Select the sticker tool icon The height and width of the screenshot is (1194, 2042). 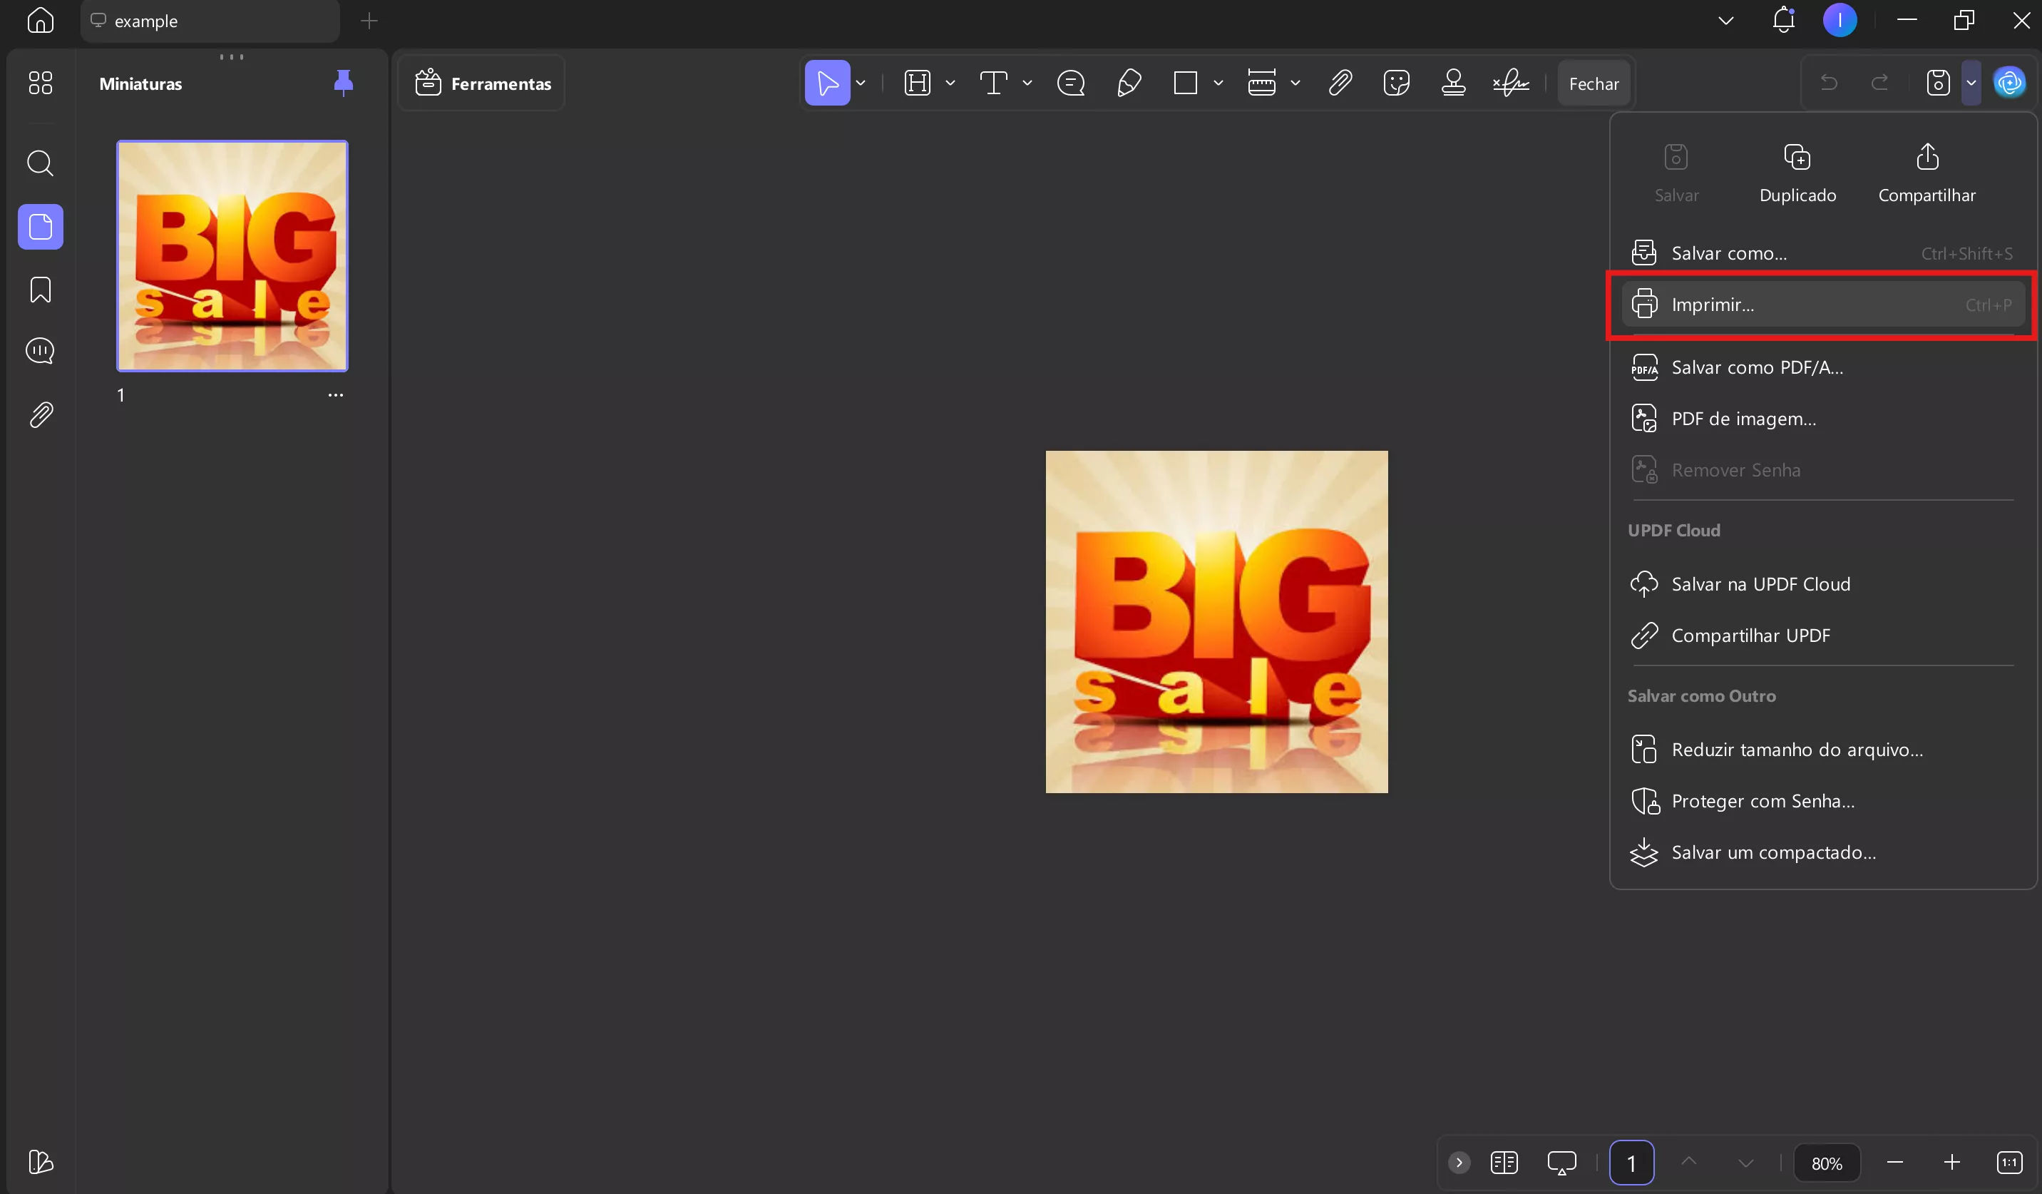[1396, 83]
